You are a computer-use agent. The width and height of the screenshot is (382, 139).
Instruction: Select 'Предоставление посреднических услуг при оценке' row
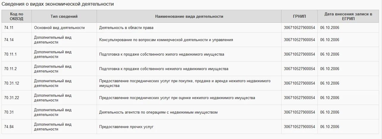click(190, 98)
